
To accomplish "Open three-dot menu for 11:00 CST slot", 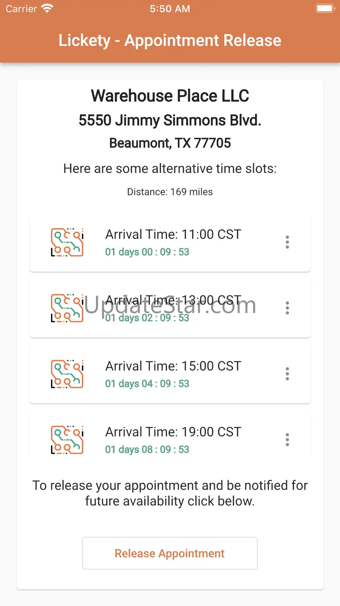I will (x=287, y=242).
